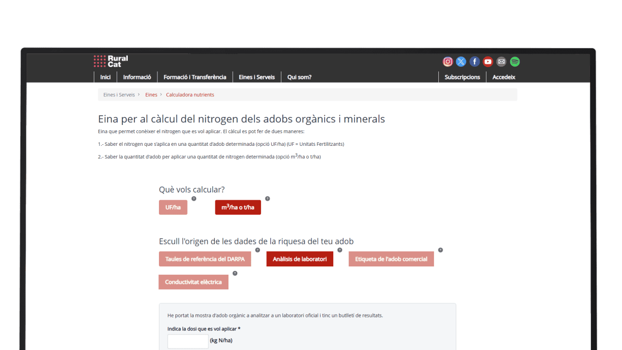Open the YouTube social icon
This screenshot has height=350, width=622.
488,62
